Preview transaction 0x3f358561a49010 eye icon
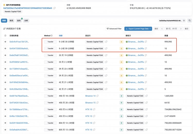193x134 pixels. tap(5, 62)
